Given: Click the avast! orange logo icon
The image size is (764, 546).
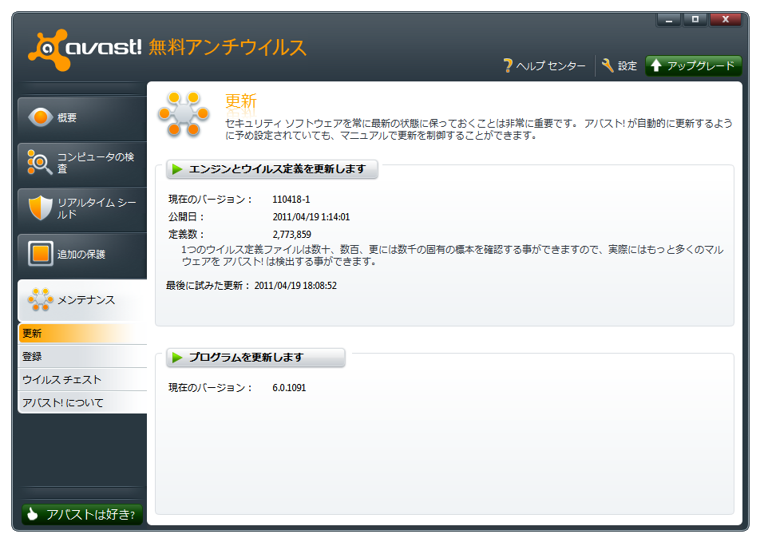Looking at the screenshot, I should point(48,49).
